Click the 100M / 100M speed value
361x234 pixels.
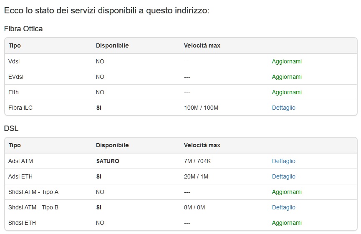tap(201, 108)
